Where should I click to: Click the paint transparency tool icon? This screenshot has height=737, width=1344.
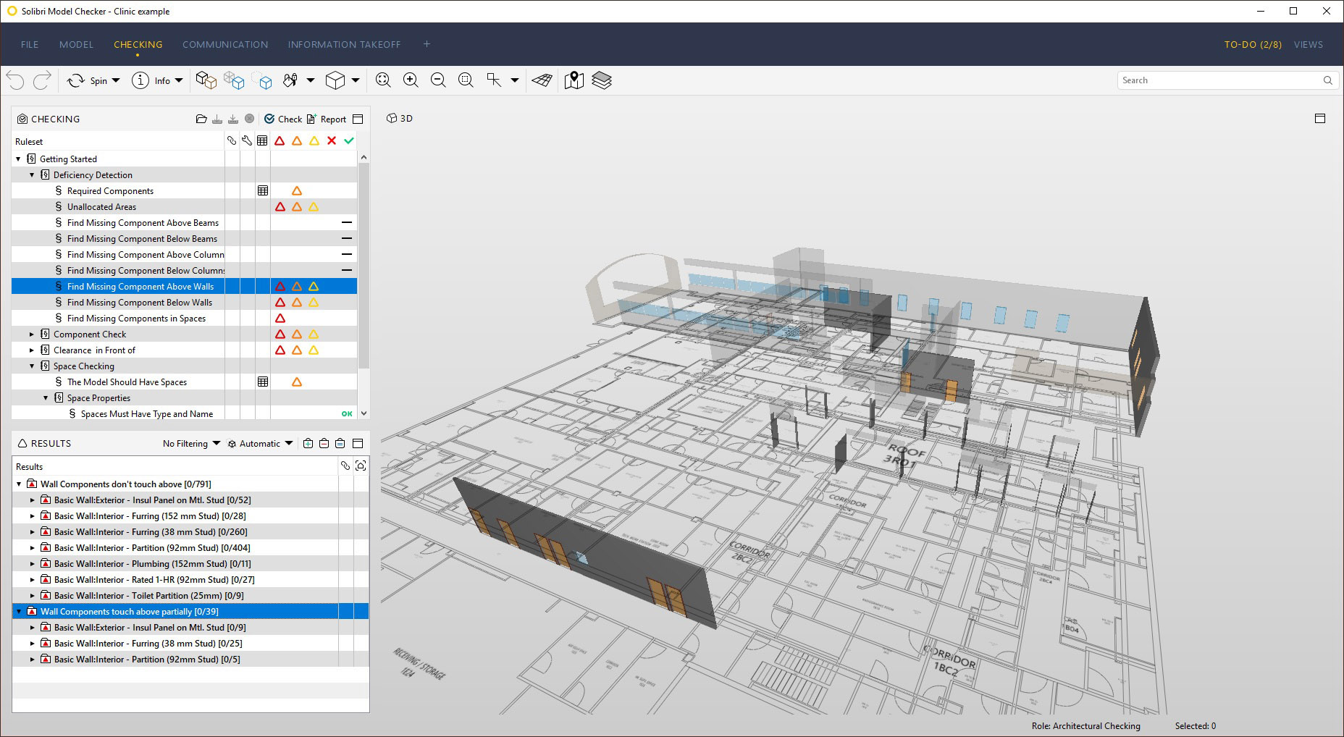tap(290, 80)
